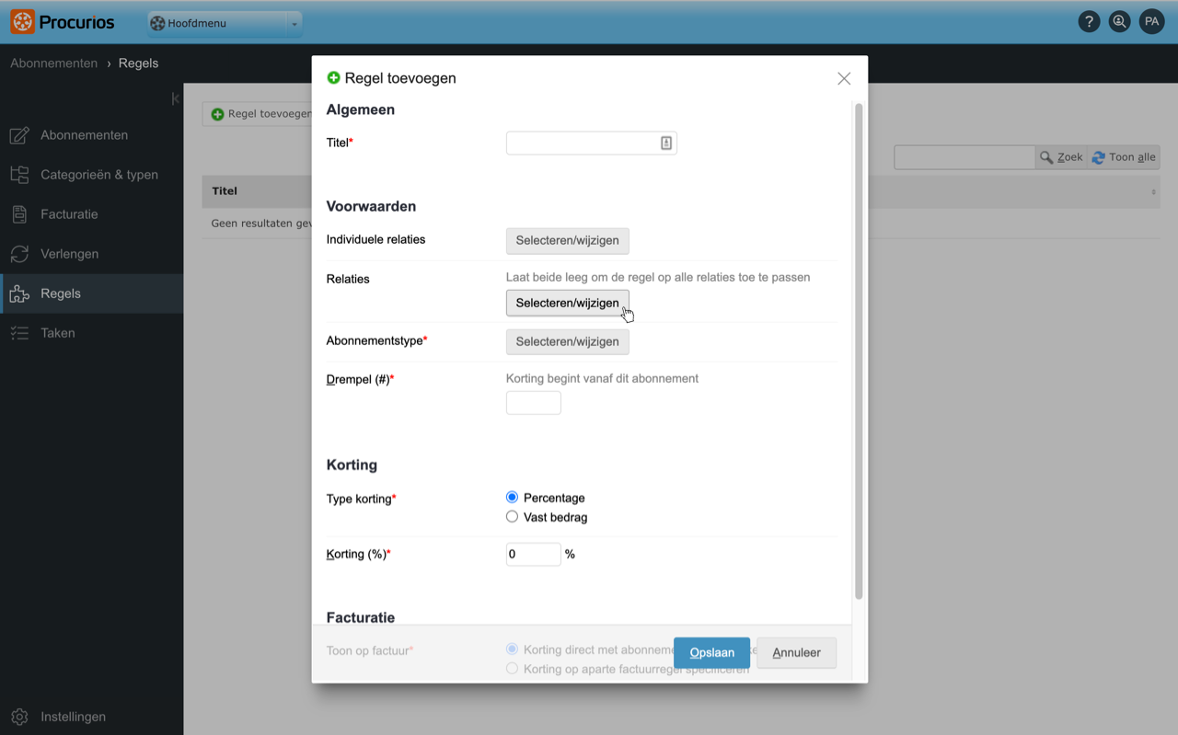The height and width of the screenshot is (735, 1178).
Task: Go to Abonnementen breadcrumb
Action: coord(53,63)
